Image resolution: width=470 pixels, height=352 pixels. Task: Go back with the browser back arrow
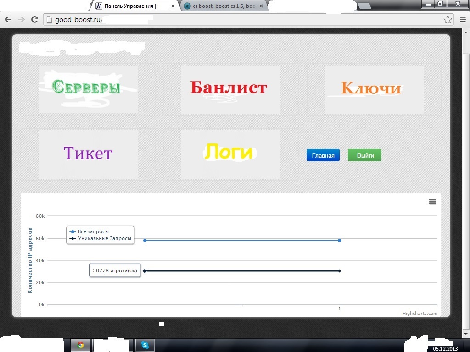pyautogui.click(x=8, y=20)
